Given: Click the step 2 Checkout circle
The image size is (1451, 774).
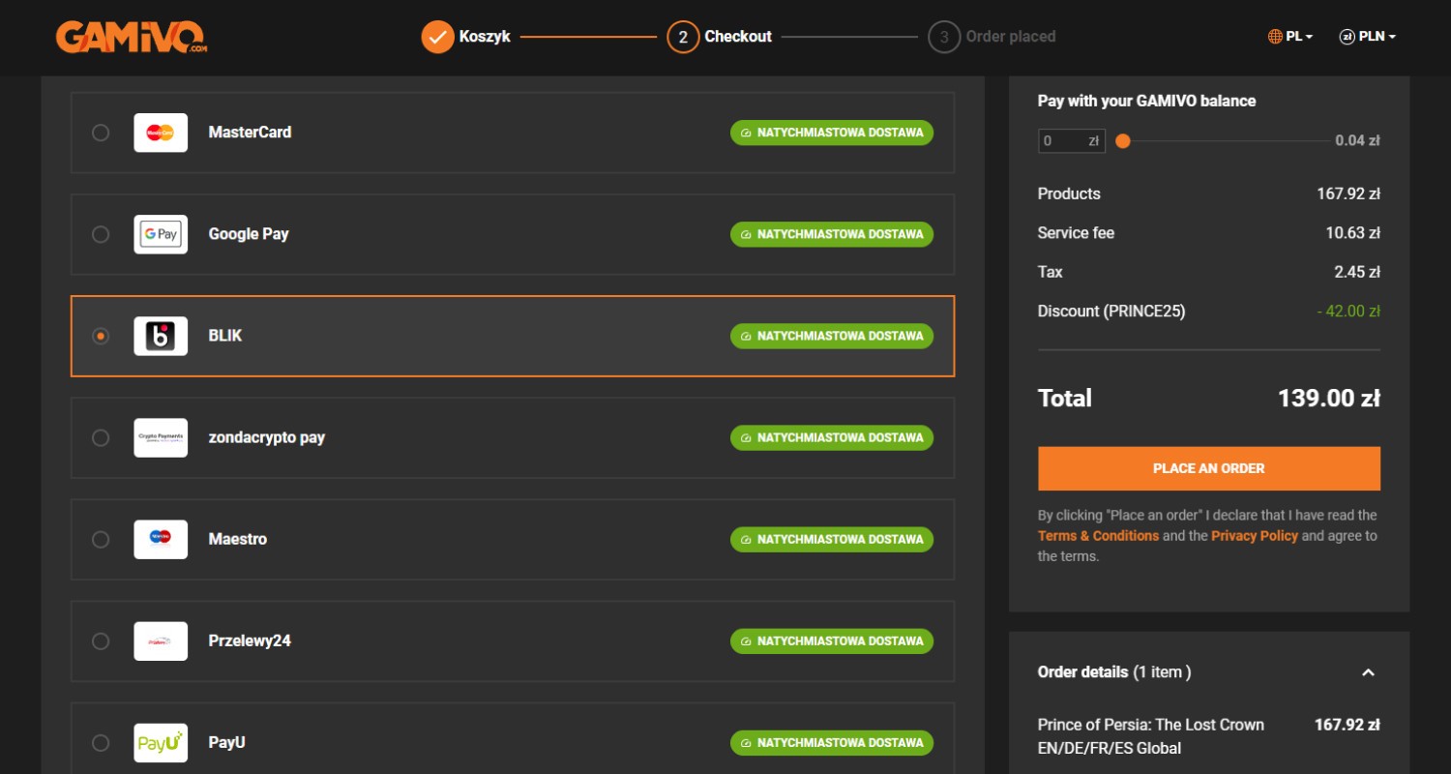Looking at the screenshot, I should pos(683,37).
